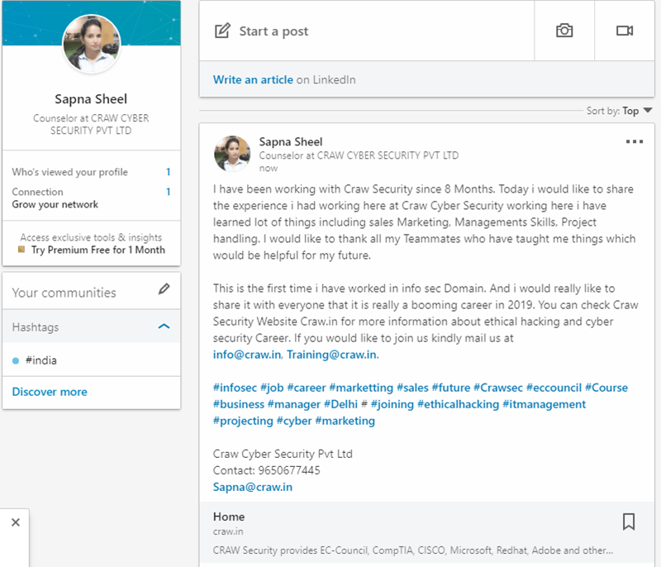Open the #projecting hashtag
The image size is (661, 567).
[243, 421]
